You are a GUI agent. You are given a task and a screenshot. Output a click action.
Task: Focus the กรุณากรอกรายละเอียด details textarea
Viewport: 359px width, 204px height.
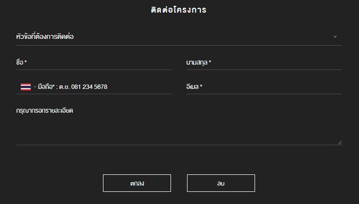(x=179, y=125)
